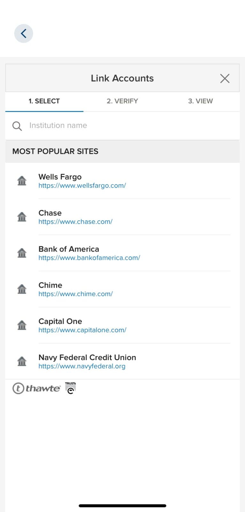
Task: Open the chase.com URL link
Action: click(x=75, y=222)
